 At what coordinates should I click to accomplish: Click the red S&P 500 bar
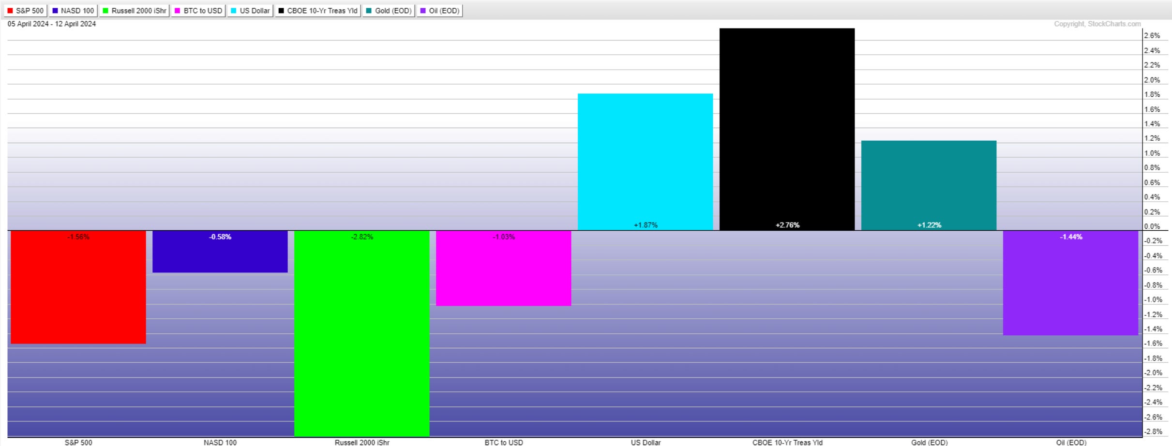(x=78, y=287)
